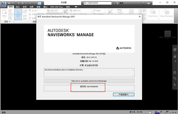Click the Open folder icon in quick access toolbar
The height and width of the screenshot is (114, 178).
click(13, 3)
